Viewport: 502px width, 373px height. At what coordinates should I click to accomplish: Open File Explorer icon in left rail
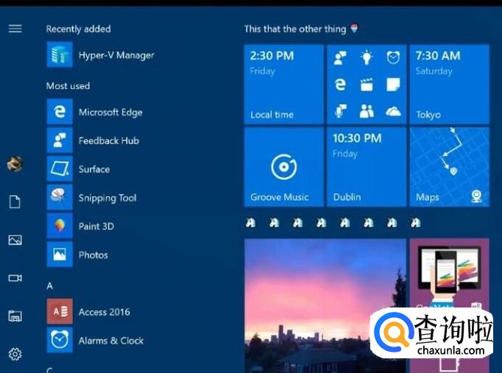(15, 316)
